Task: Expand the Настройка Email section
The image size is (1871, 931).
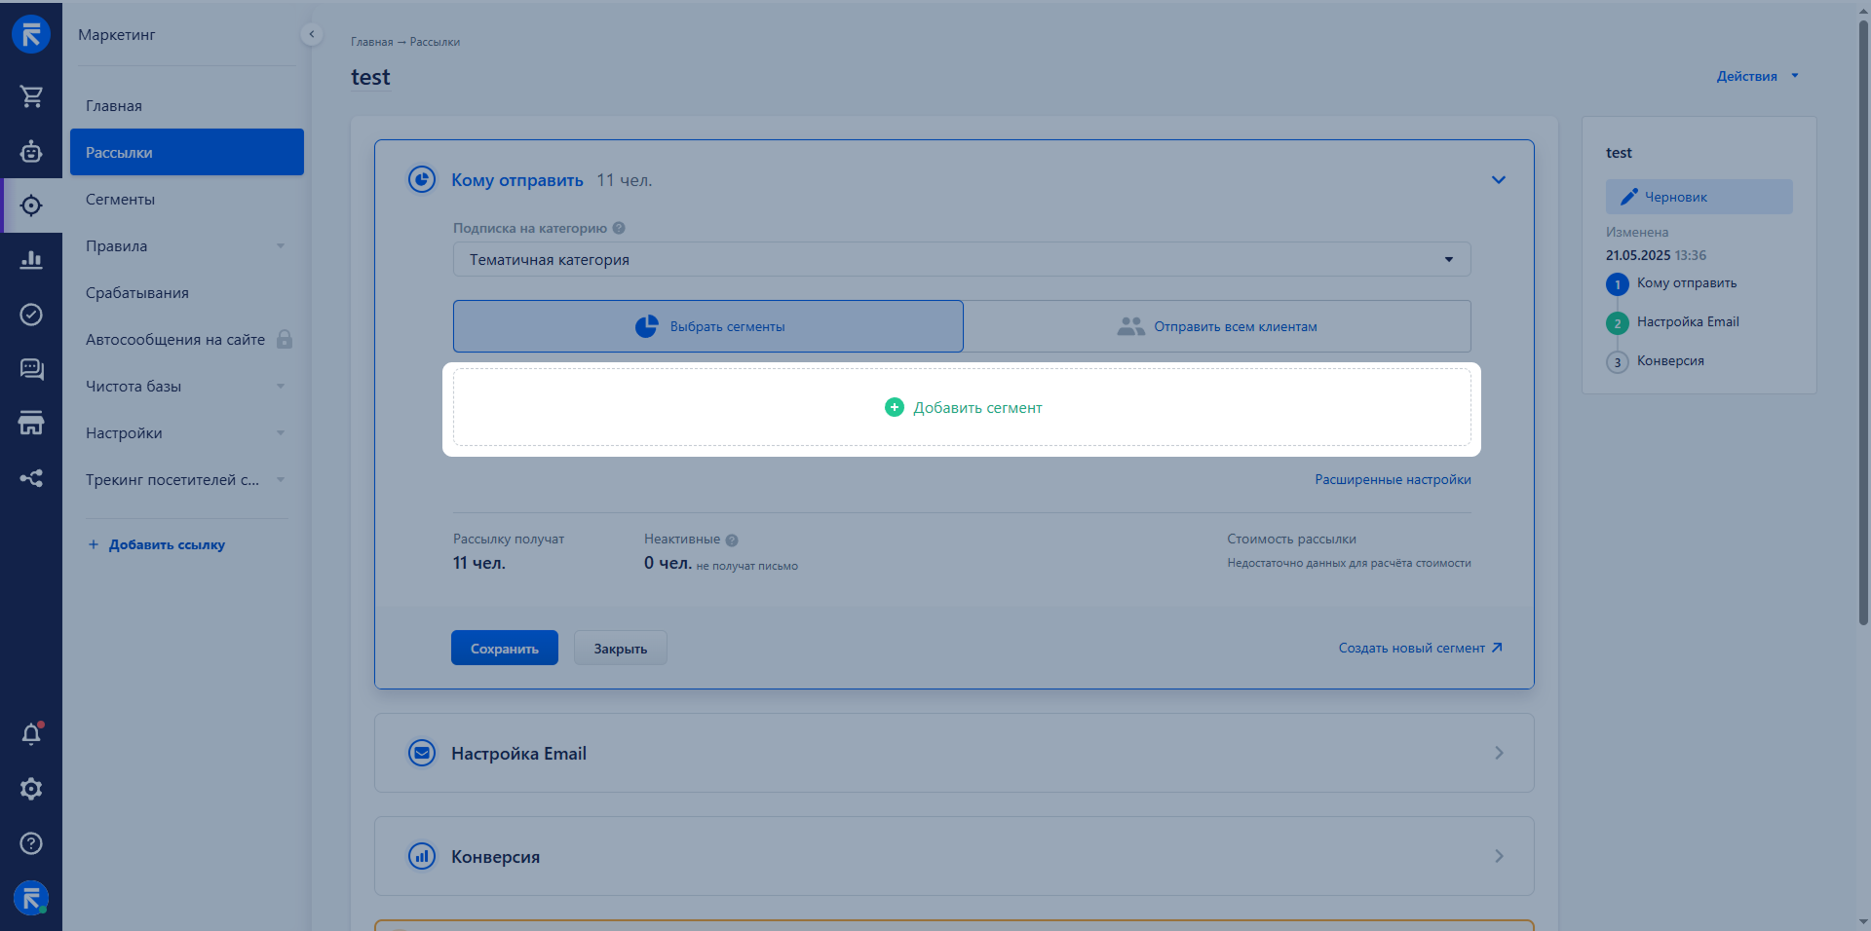Action: point(953,753)
